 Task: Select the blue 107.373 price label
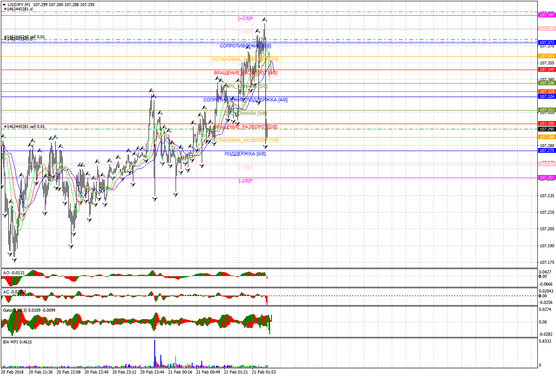click(x=547, y=43)
